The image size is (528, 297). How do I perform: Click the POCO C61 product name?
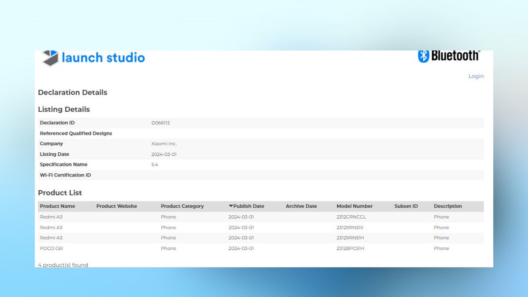click(x=52, y=248)
